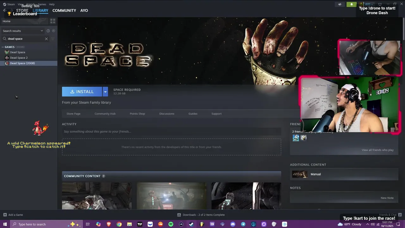This screenshot has width=405, height=228.
Task: Open the third community screenshot thumbnail
Action: pyautogui.click(x=246, y=196)
